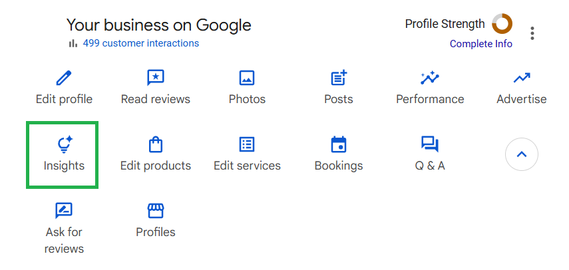This screenshot has height=270, width=569.
Task: Open the Edit services list icon
Action: pos(247,144)
